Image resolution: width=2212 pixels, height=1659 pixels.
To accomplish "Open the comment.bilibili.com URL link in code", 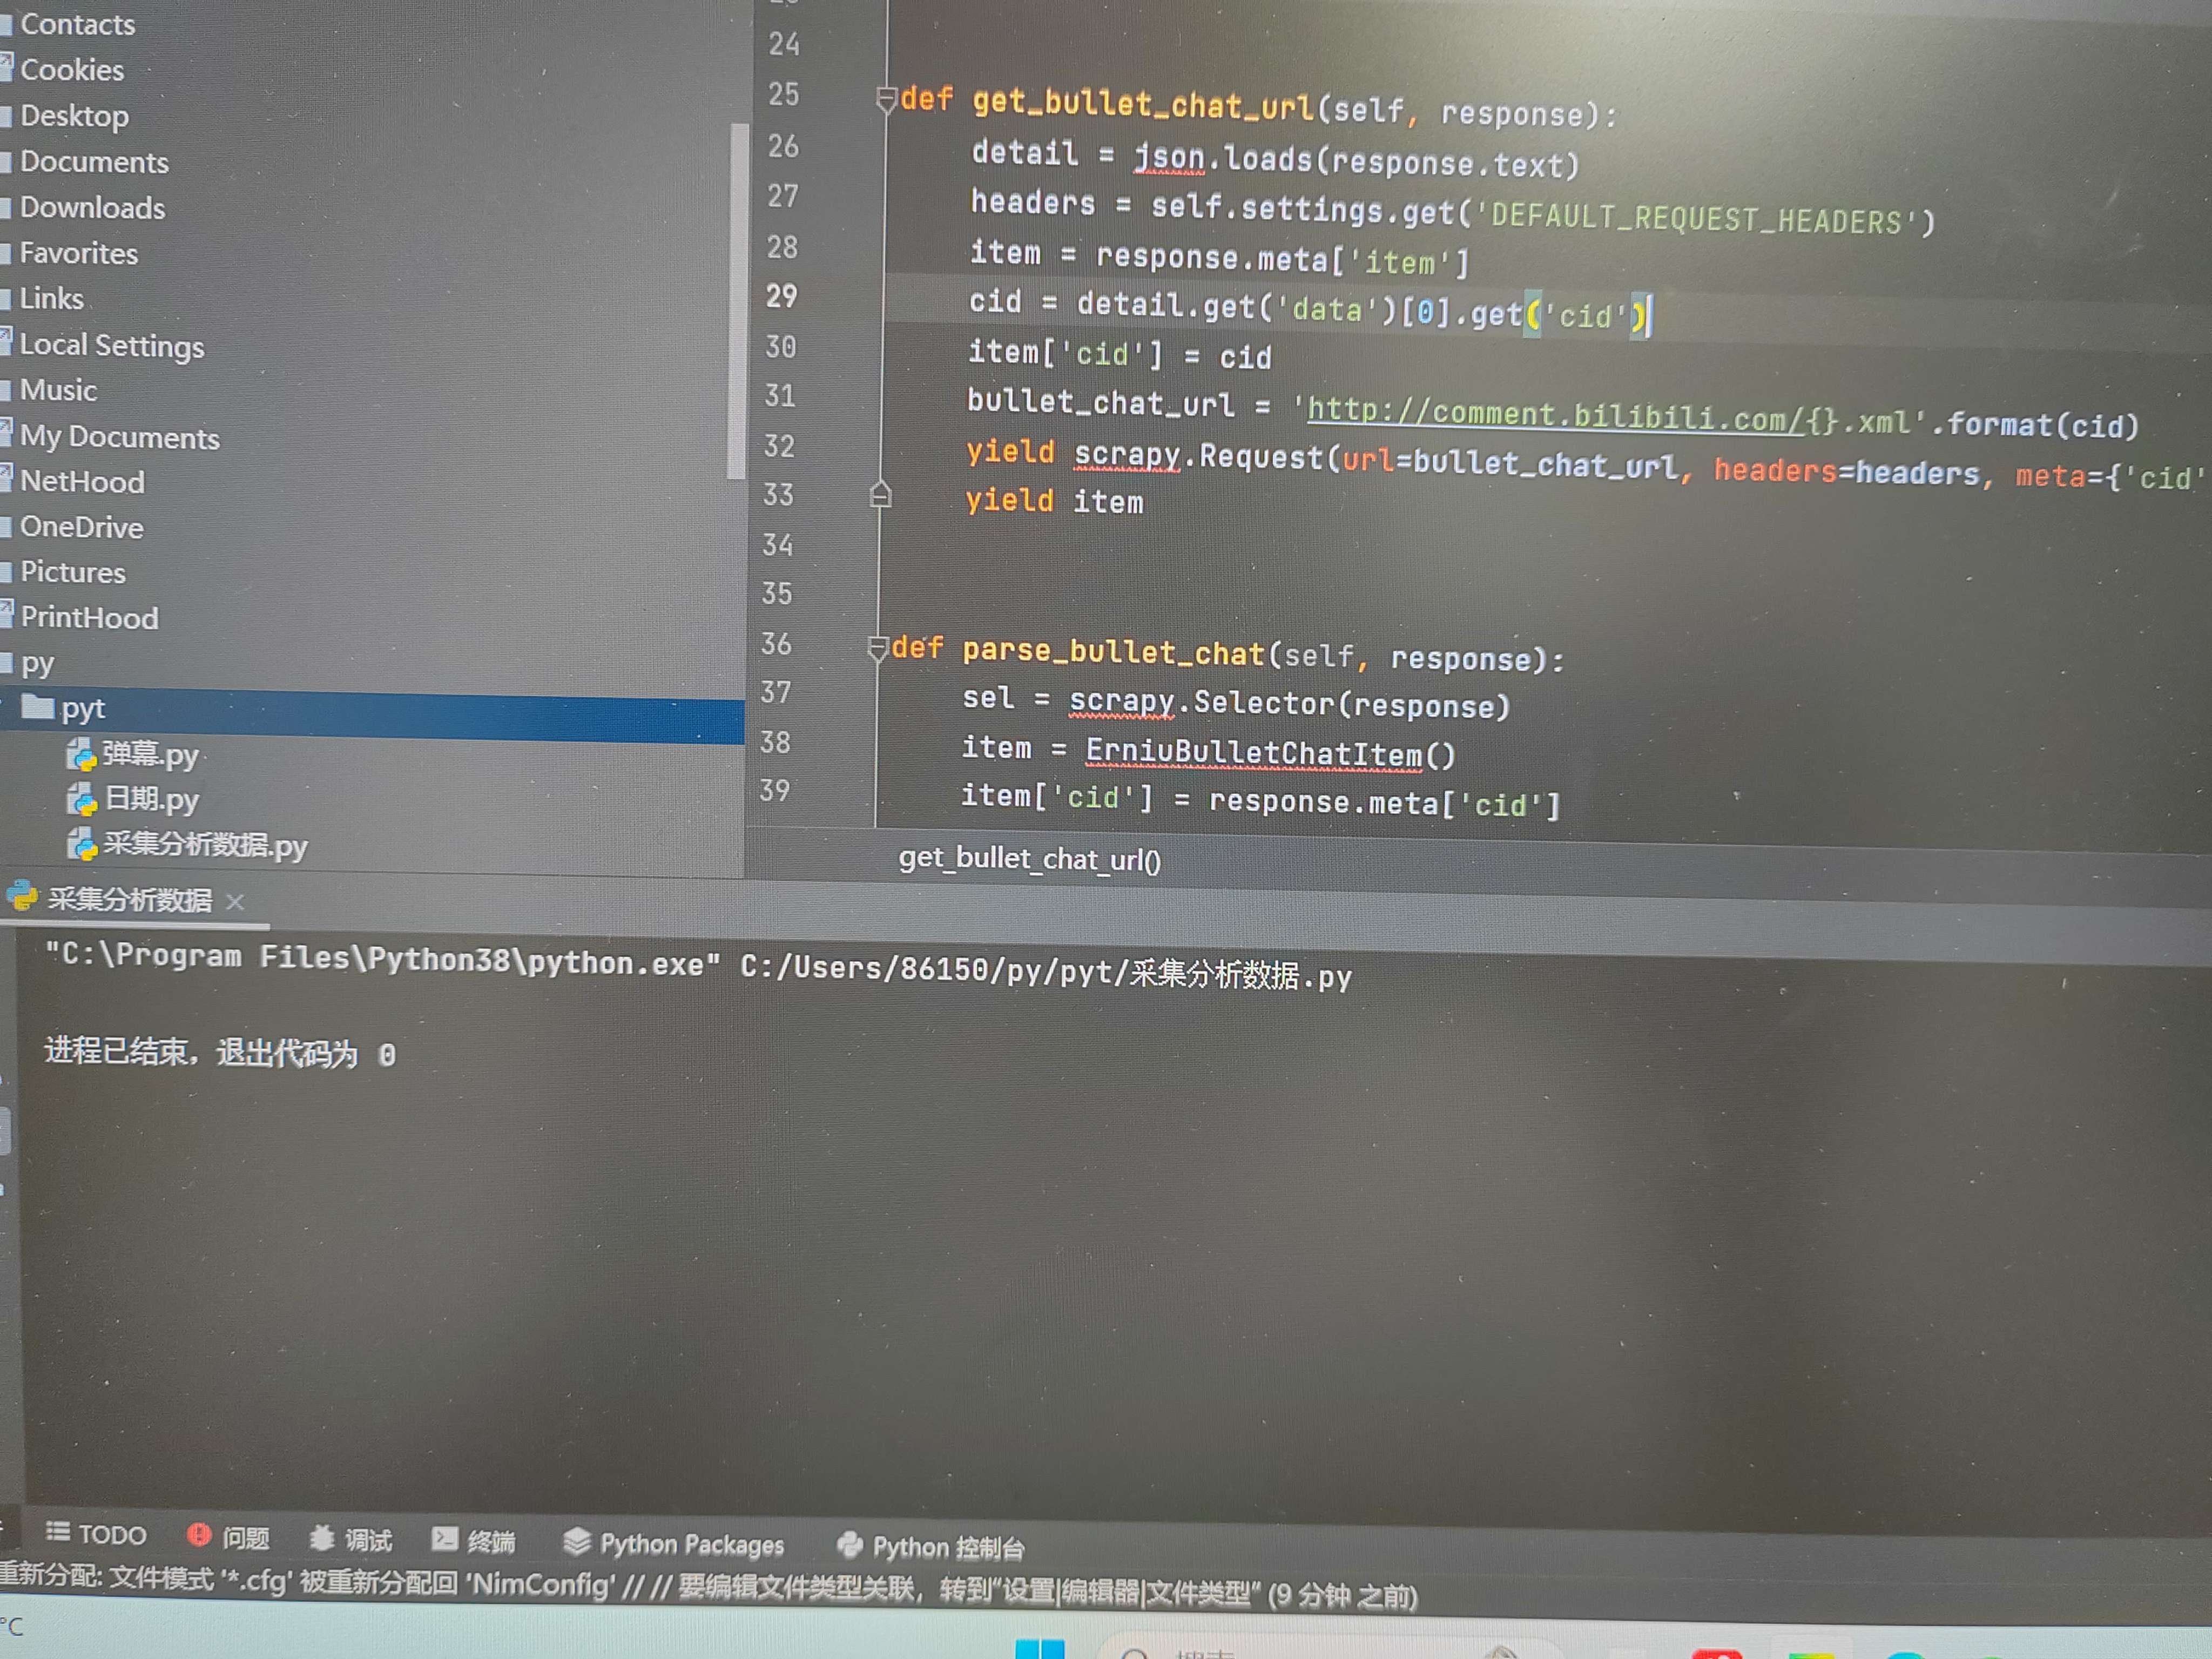I will coord(1560,415).
